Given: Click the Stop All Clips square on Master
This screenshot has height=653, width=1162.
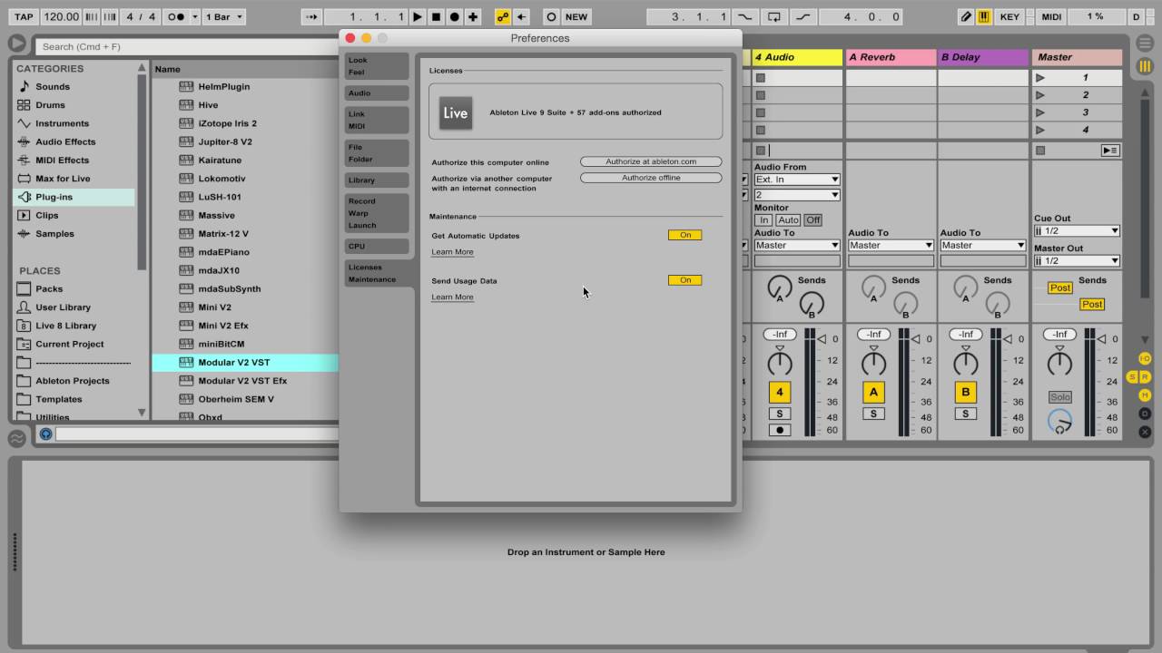Looking at the screenshot, I should point(1040,151).
